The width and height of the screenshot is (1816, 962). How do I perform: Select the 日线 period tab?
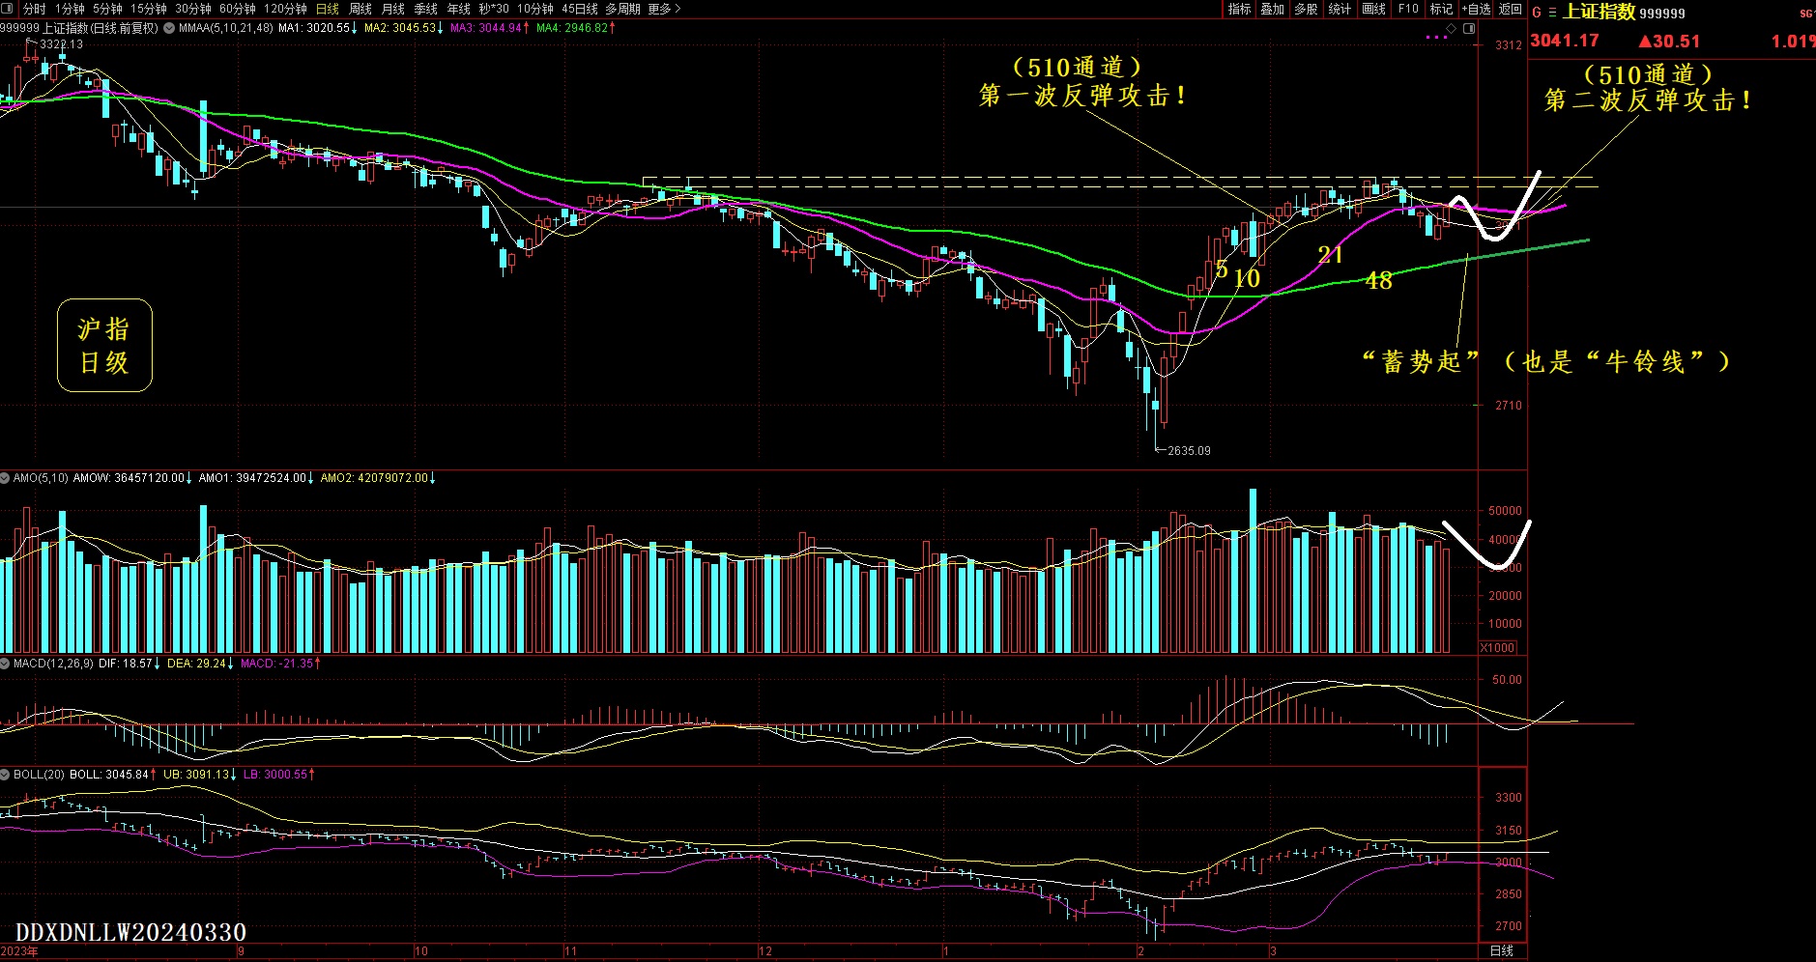point(328,9)
